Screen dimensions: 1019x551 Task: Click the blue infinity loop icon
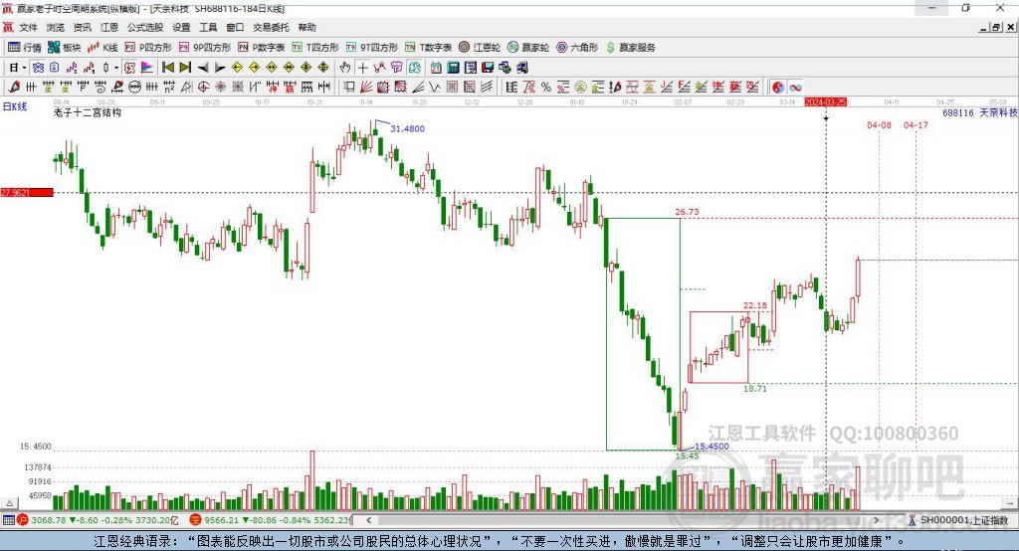click(795, 87)
